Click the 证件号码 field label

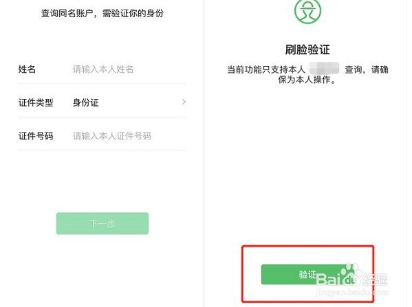(36, 136)
